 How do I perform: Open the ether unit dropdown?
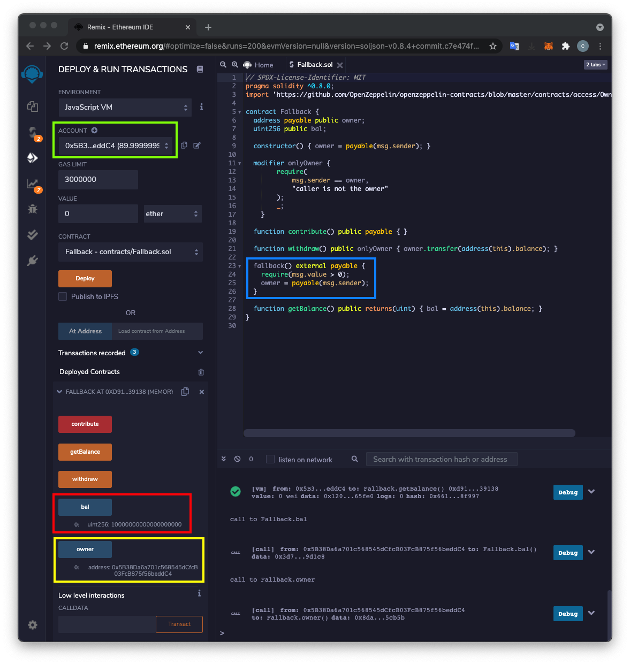coord(172,213)
